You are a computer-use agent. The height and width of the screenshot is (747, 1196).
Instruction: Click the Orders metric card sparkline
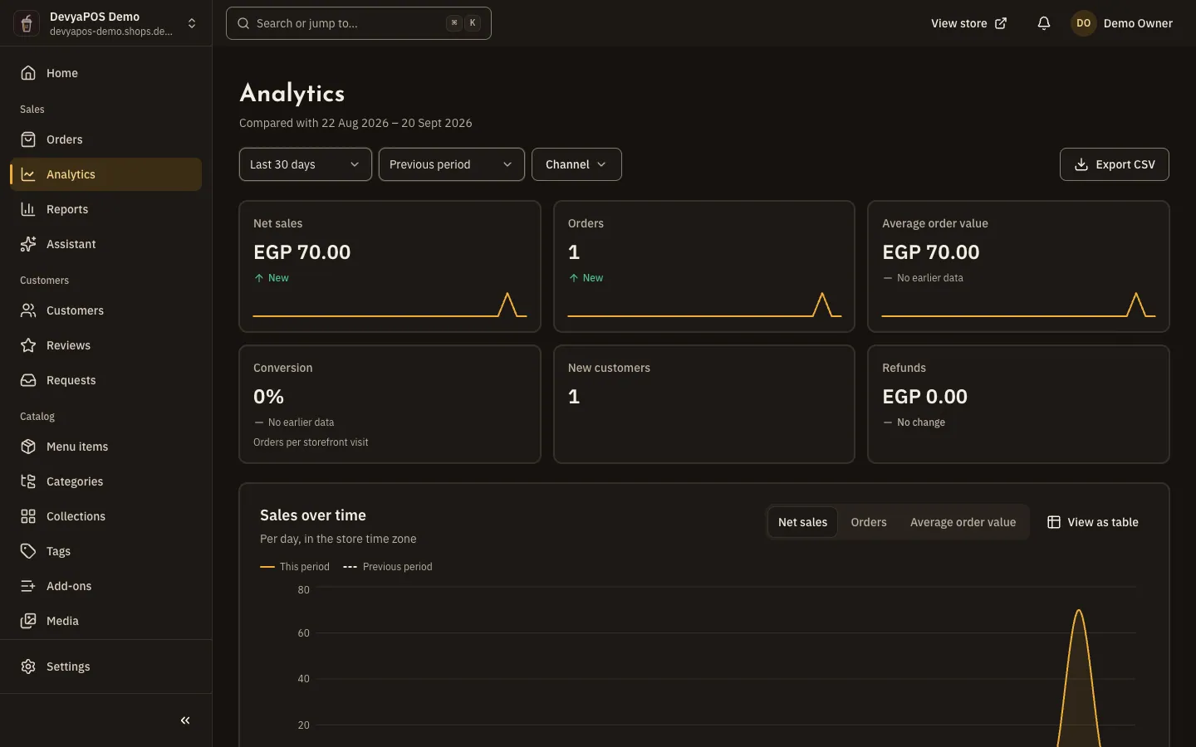coord(704,305)
